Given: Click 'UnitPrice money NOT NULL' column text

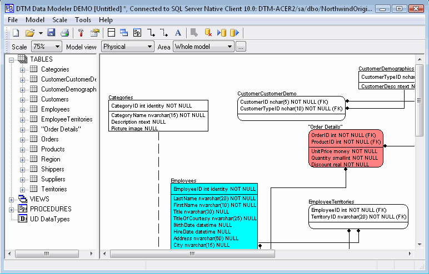Looking at the screenshot, I should [344, 151].
